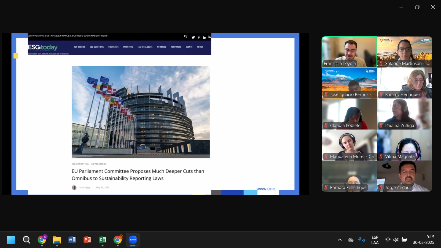Open the ESP LAA language switcher
This screenshot has width=441, height=248.
coord(375,240)
